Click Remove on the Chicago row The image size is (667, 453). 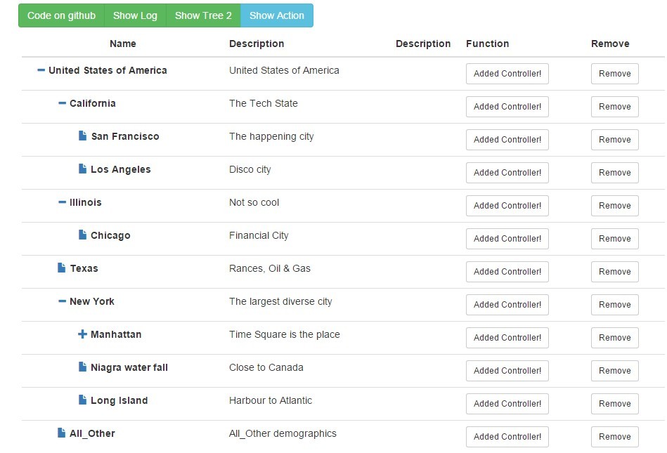tap(614, 239)
